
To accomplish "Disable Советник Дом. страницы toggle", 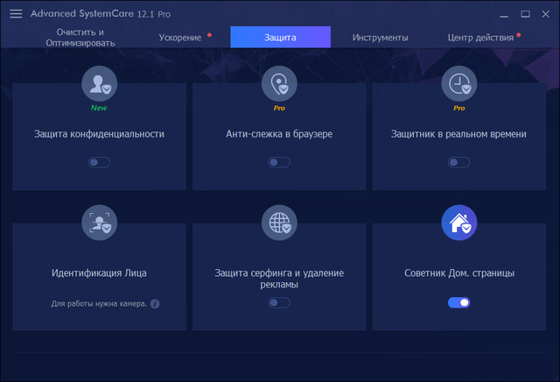I will [458, 302].
